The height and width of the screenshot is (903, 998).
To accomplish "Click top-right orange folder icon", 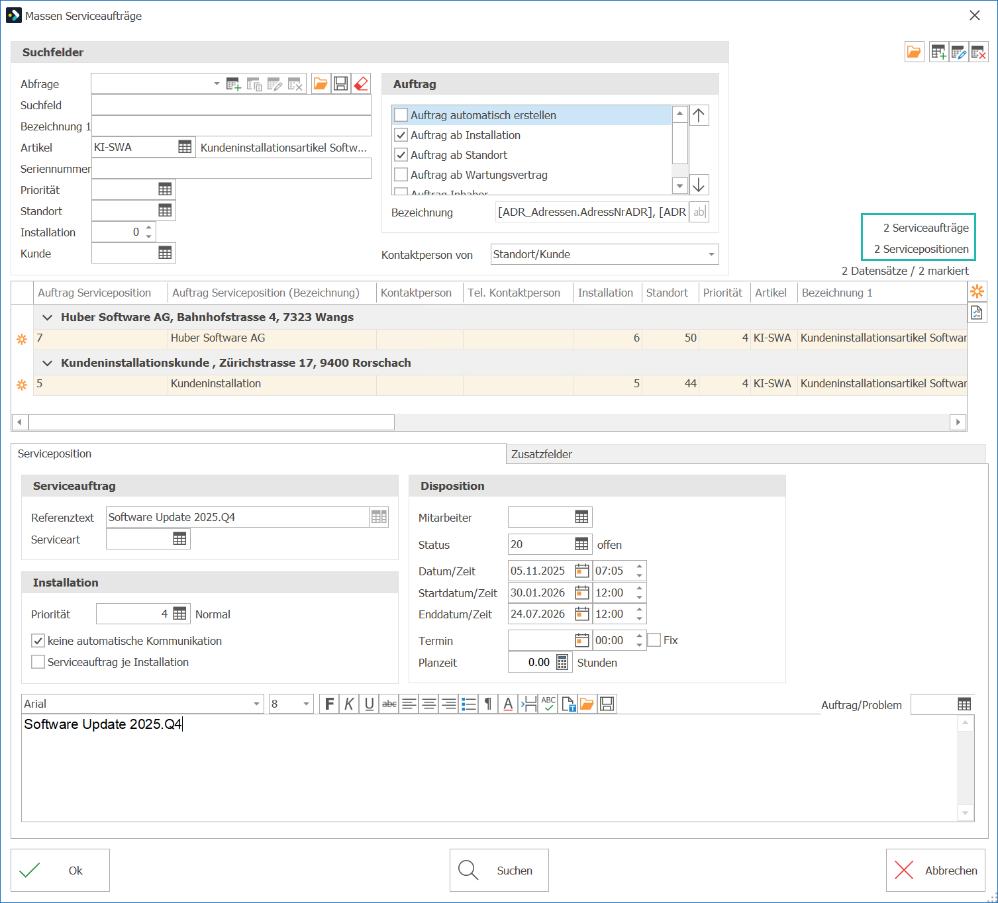I will pos(914,52).
